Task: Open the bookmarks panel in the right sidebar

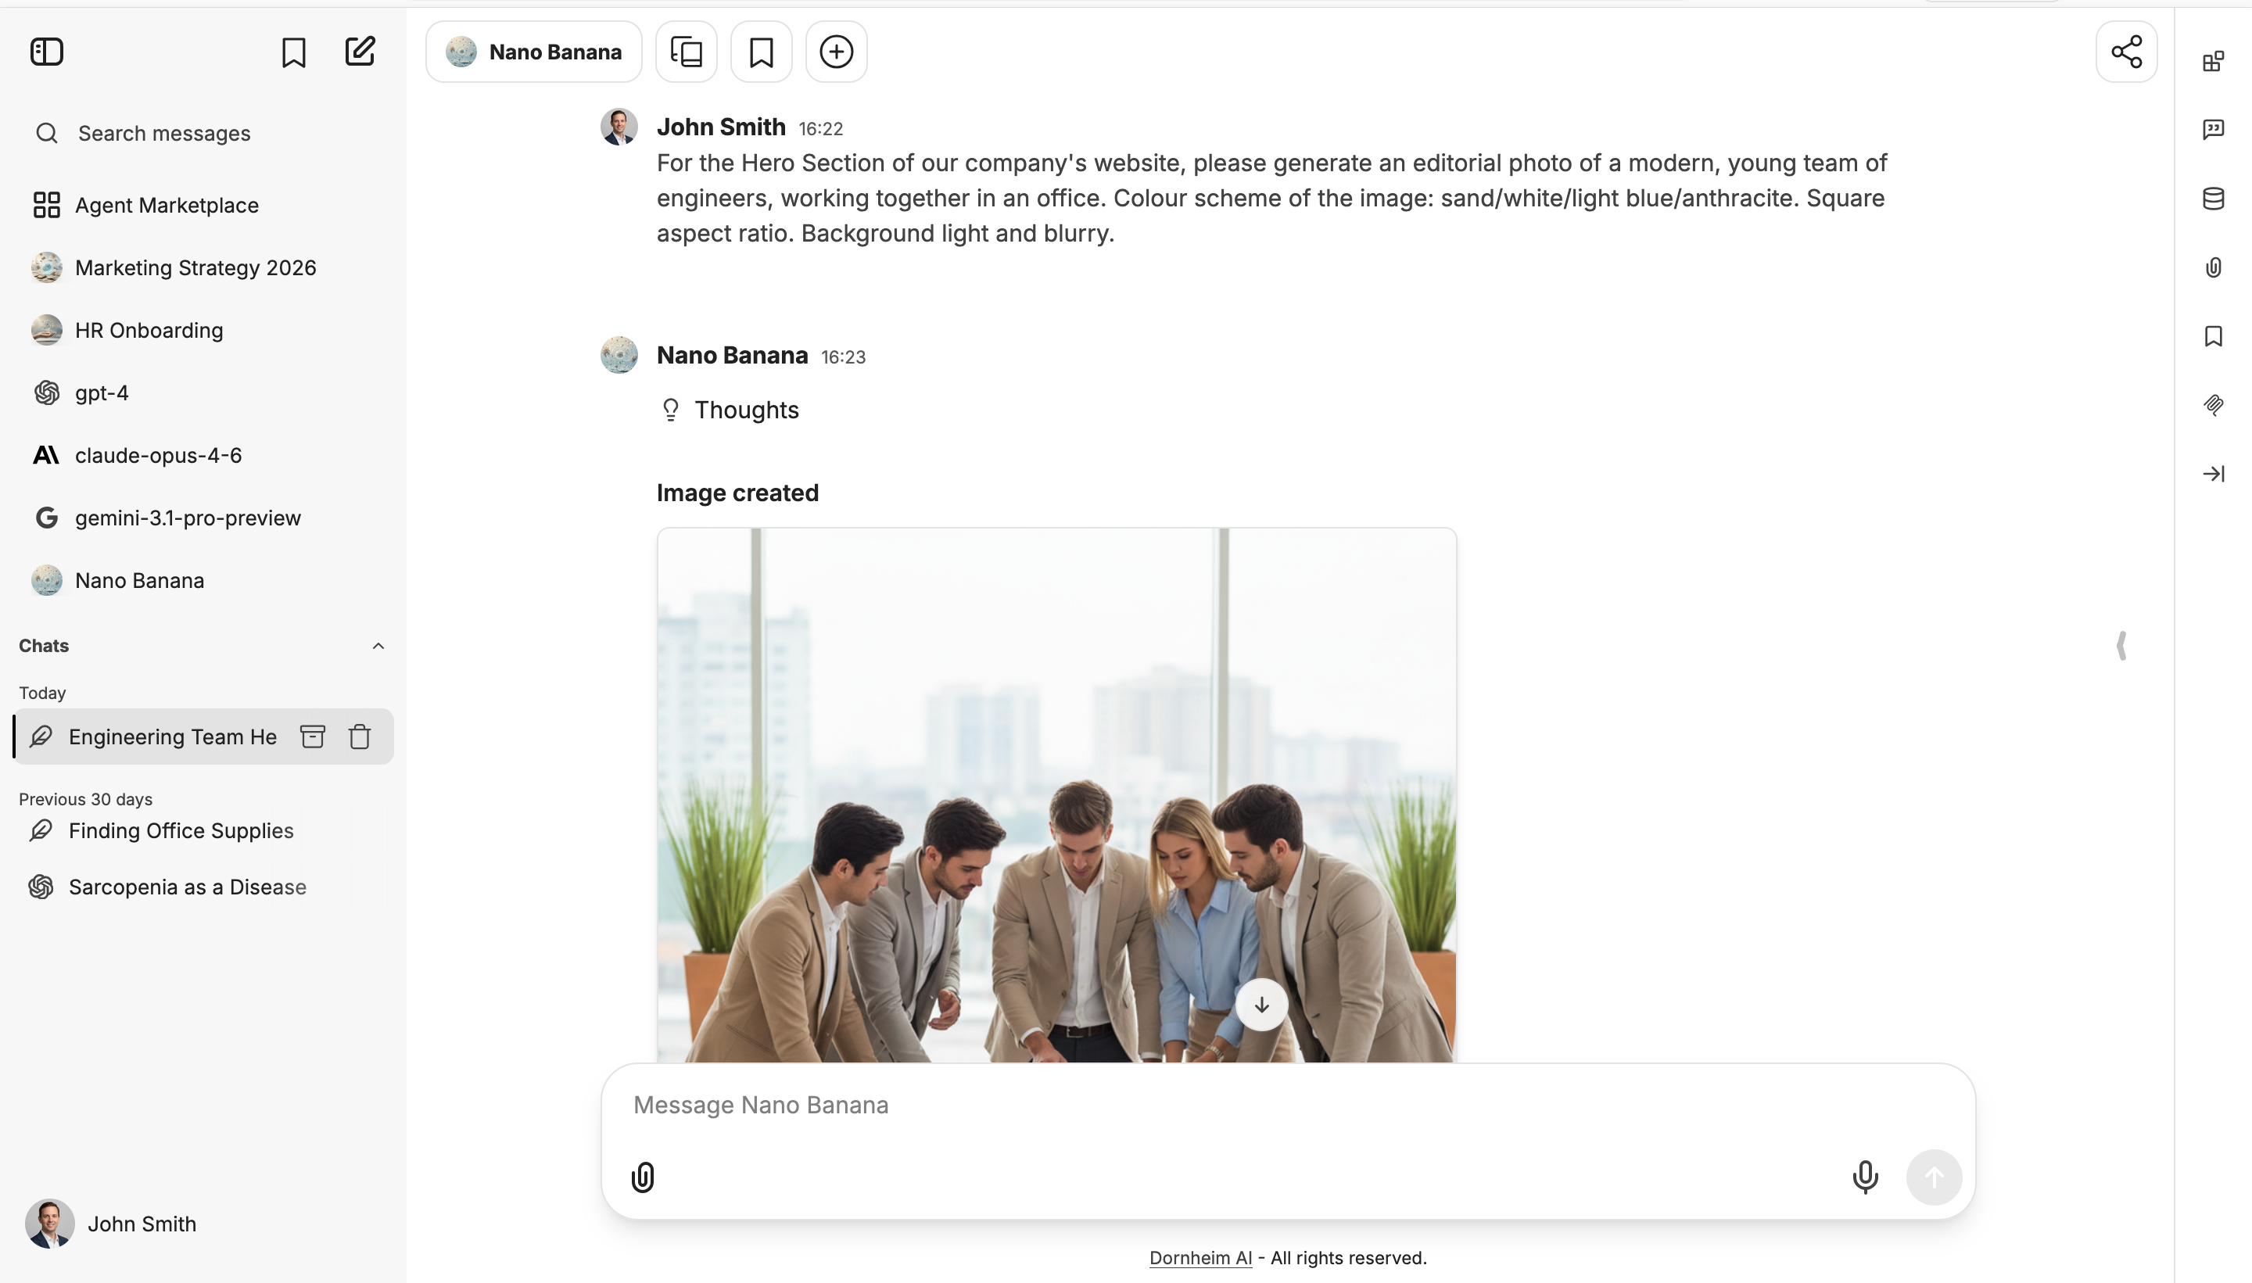Action: click(2212, 335)
